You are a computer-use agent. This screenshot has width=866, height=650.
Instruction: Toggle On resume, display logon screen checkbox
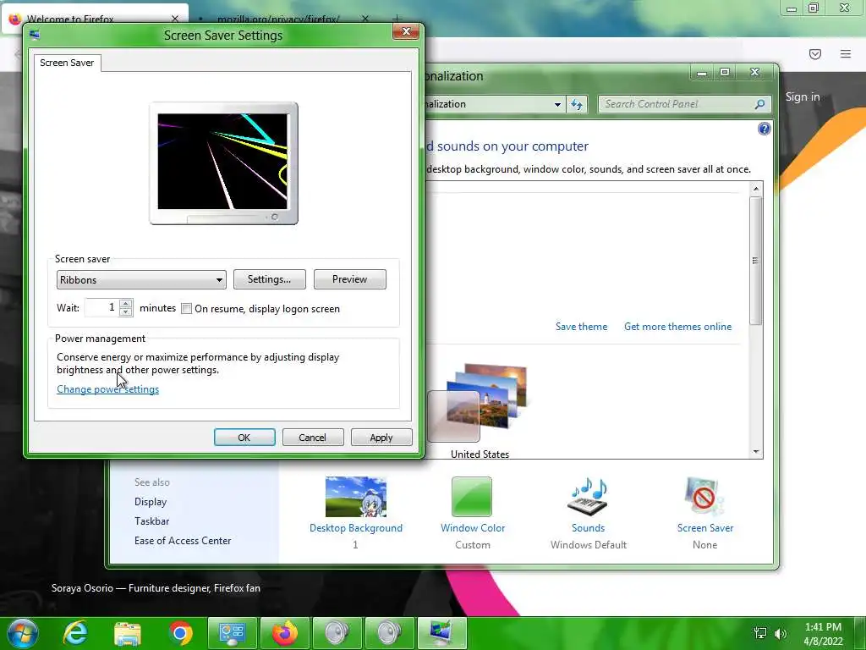click(187, 308)
